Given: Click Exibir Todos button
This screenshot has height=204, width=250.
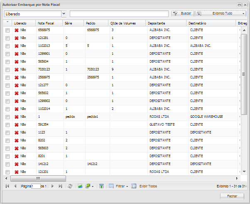Looking at the screenshot, I should click(x=144, y=186).
